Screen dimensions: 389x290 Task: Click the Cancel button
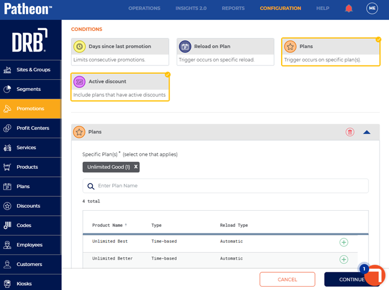287,279
